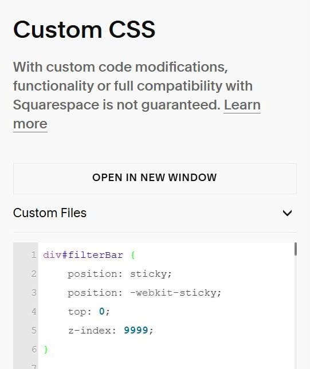This screenshot has height=369, width=310.
Task: Click line number 2 in gutter
Action: tap(34, 274)
